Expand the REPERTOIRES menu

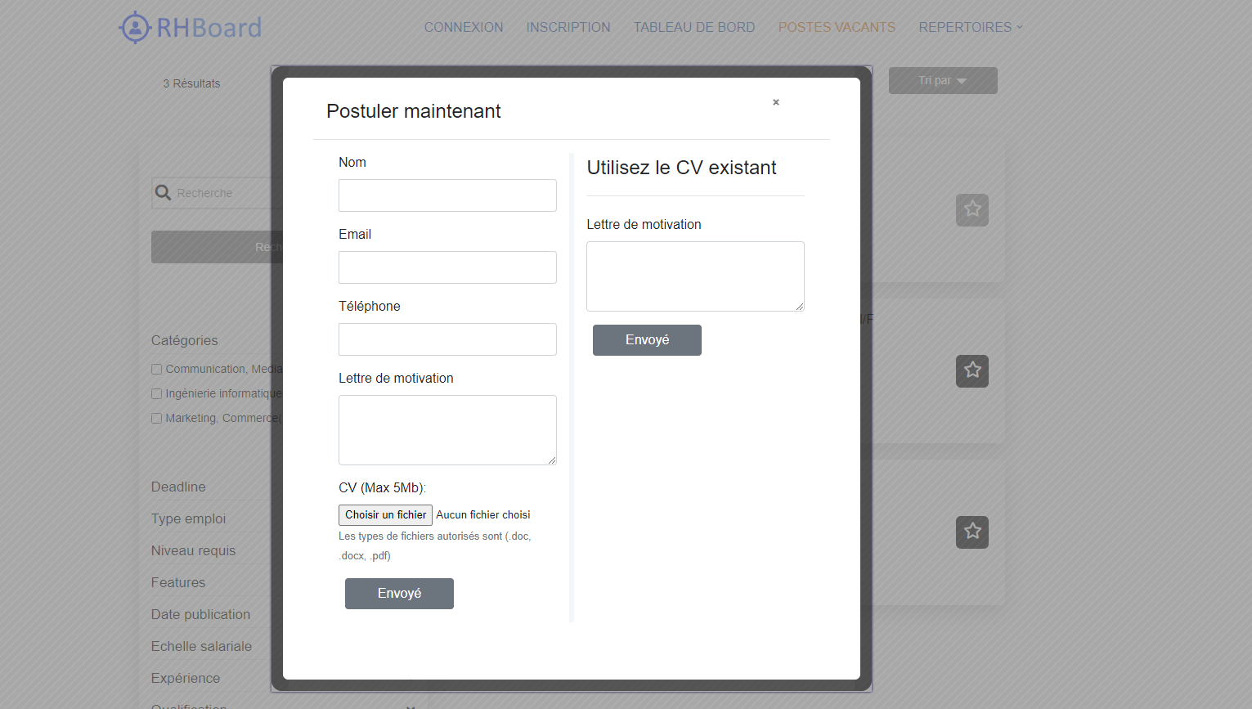pos(970,28)
